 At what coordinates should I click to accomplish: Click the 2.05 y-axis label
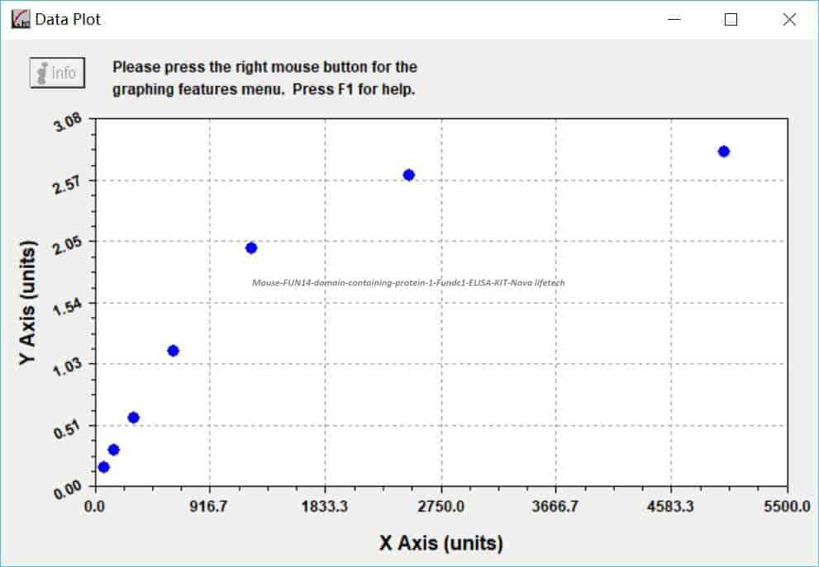click(68, 245)
